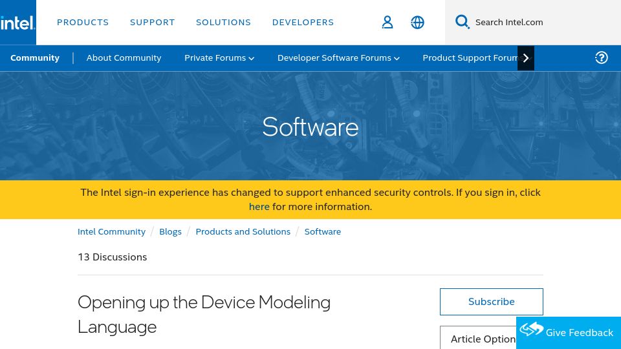The width and height of the screenshot is (621, 349).
Task: Click the Give Feedback button
Action: [x=569, y=333]
